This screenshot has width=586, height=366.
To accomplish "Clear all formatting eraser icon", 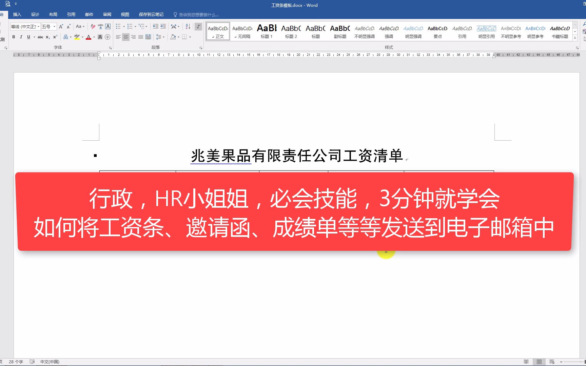I will pyautogui.click(x=93, y=26).
